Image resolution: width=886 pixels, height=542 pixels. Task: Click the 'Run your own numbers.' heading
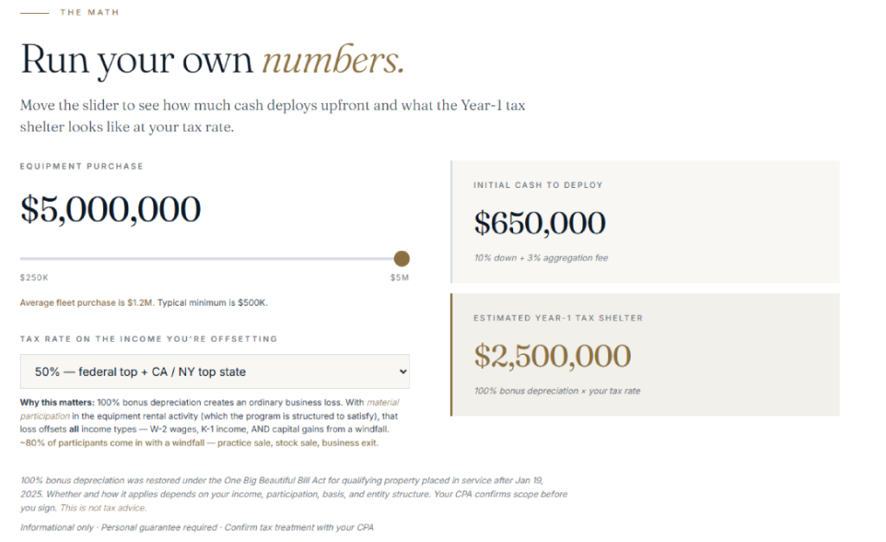[x=213, y=60]
